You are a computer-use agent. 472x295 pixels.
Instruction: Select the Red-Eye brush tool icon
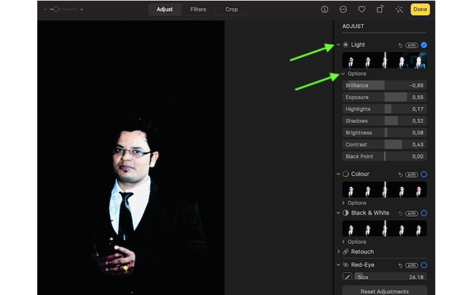pyautogui.click(x=347, y=277)
